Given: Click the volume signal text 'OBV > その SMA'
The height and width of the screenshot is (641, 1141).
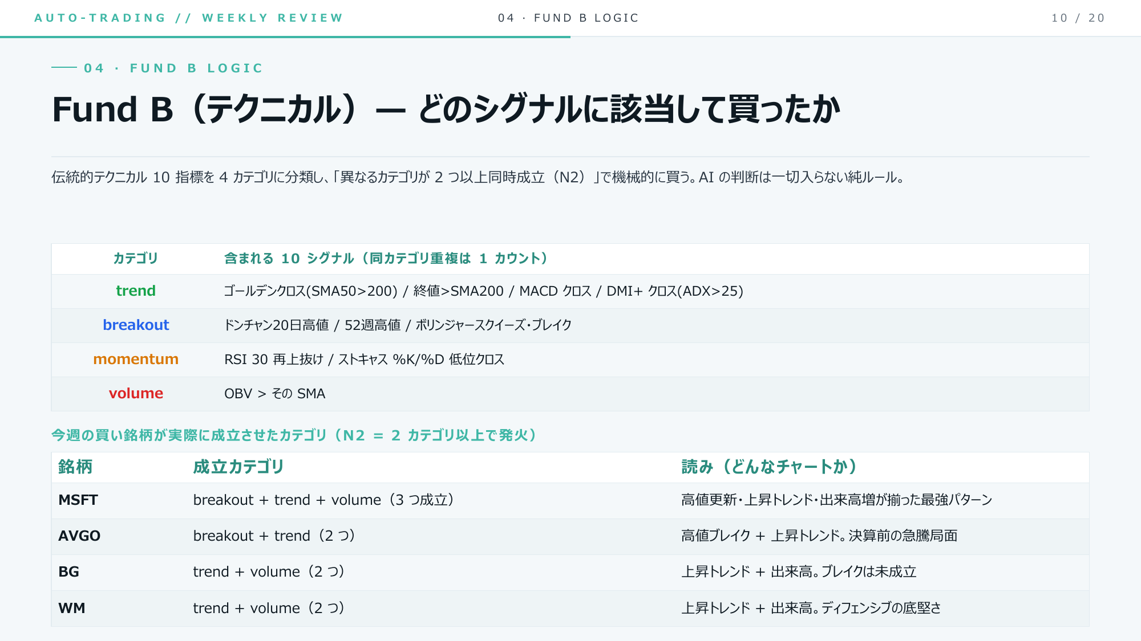Looking at the screenshot, I should pos(274,394).
